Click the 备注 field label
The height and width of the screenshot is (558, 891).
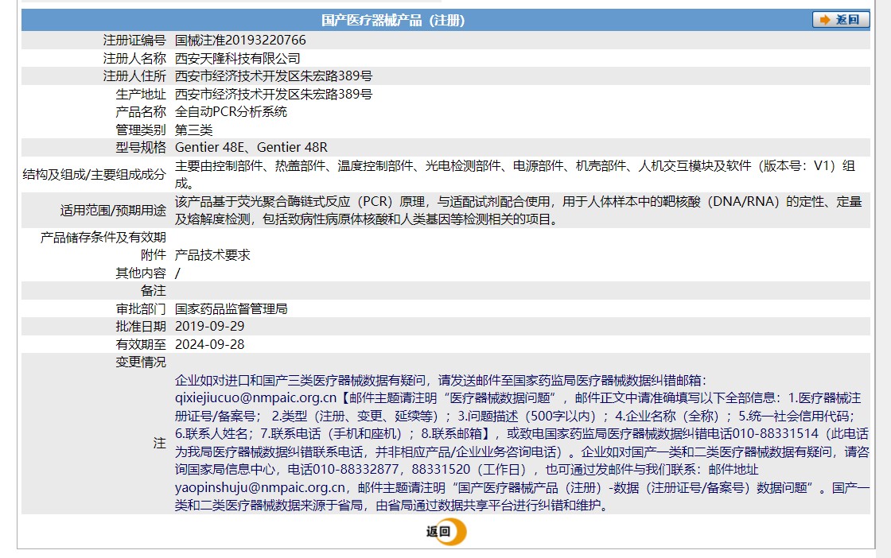tap(154, 291)
